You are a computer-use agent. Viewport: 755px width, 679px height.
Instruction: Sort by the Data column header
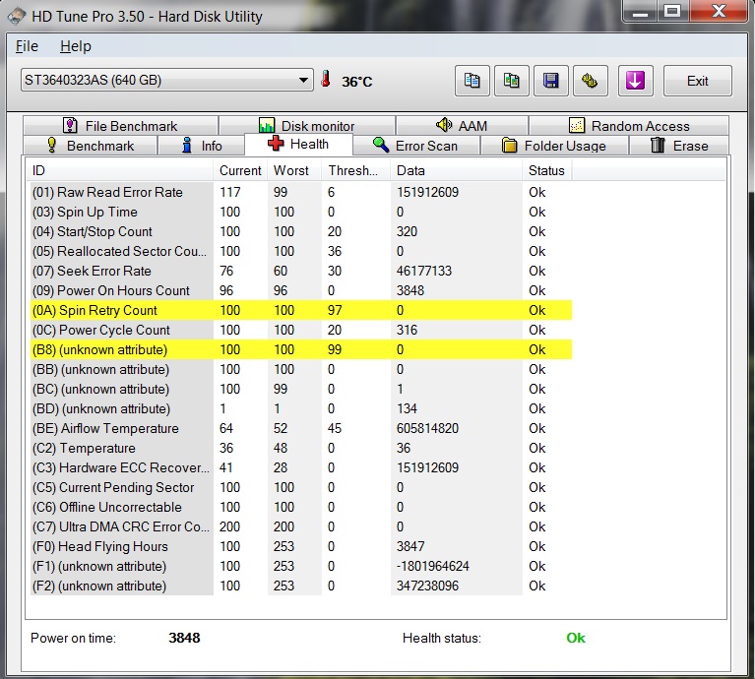pyautogui.click(x=456, y=170)
